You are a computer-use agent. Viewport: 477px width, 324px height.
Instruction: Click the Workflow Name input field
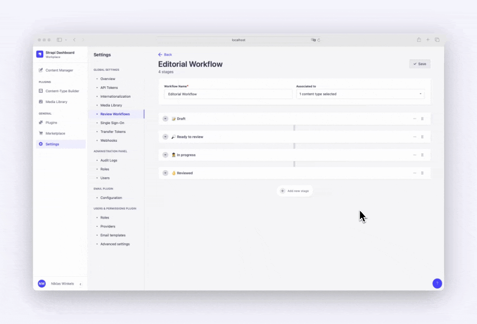pyautogui.click(x=228, y=94)
